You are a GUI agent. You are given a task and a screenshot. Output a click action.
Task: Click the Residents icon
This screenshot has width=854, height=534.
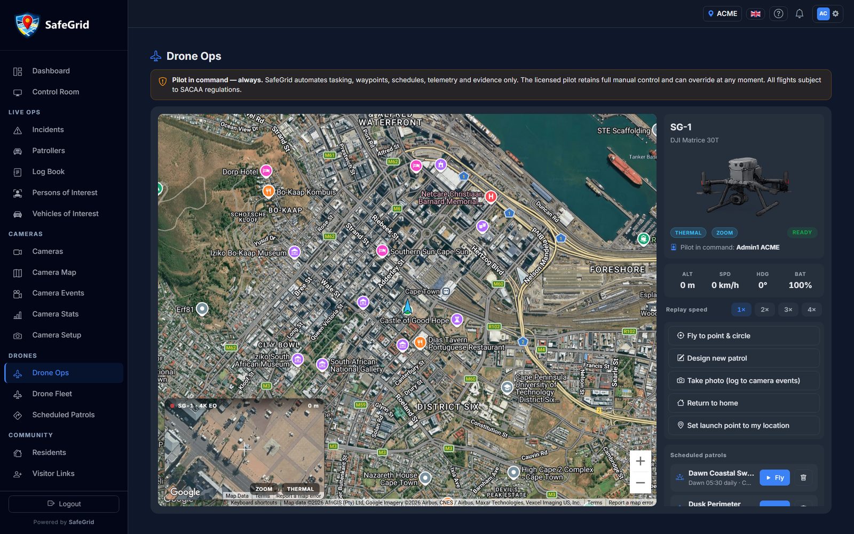point(18,453)
